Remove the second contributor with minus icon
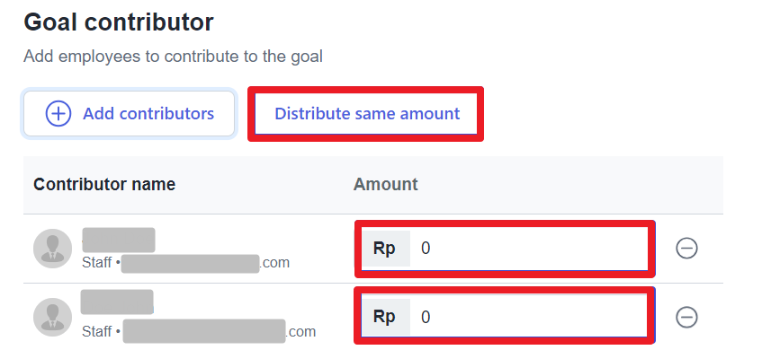 coord(686,317)
